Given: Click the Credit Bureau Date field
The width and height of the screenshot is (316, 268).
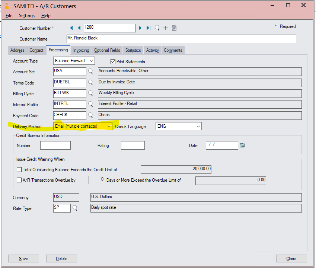Looking at the screenshot, I should [x=222, y=145].
